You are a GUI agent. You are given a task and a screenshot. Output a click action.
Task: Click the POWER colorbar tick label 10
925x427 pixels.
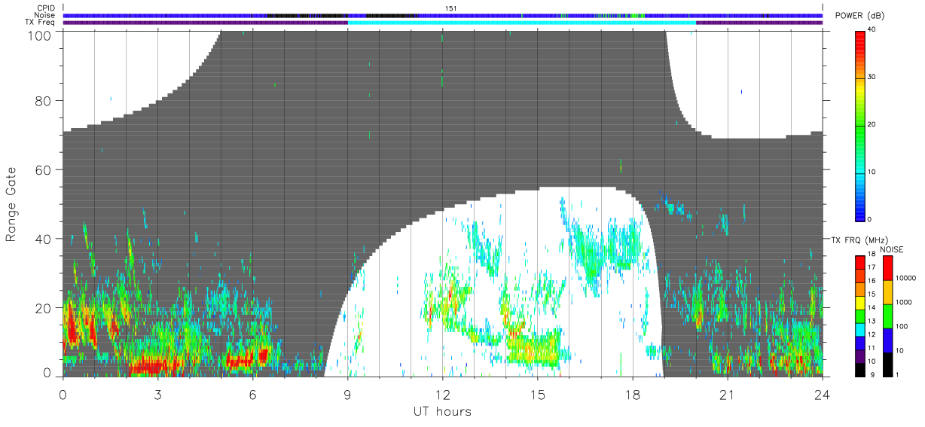[872, 172]
